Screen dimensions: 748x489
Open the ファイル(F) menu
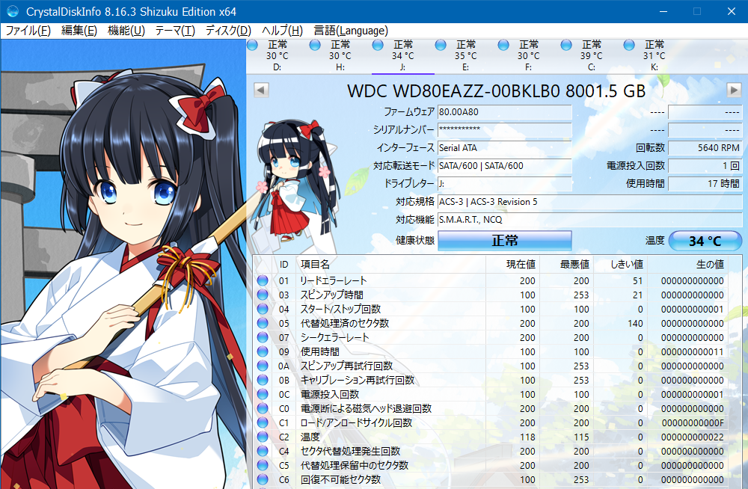[x=28, y=31]
